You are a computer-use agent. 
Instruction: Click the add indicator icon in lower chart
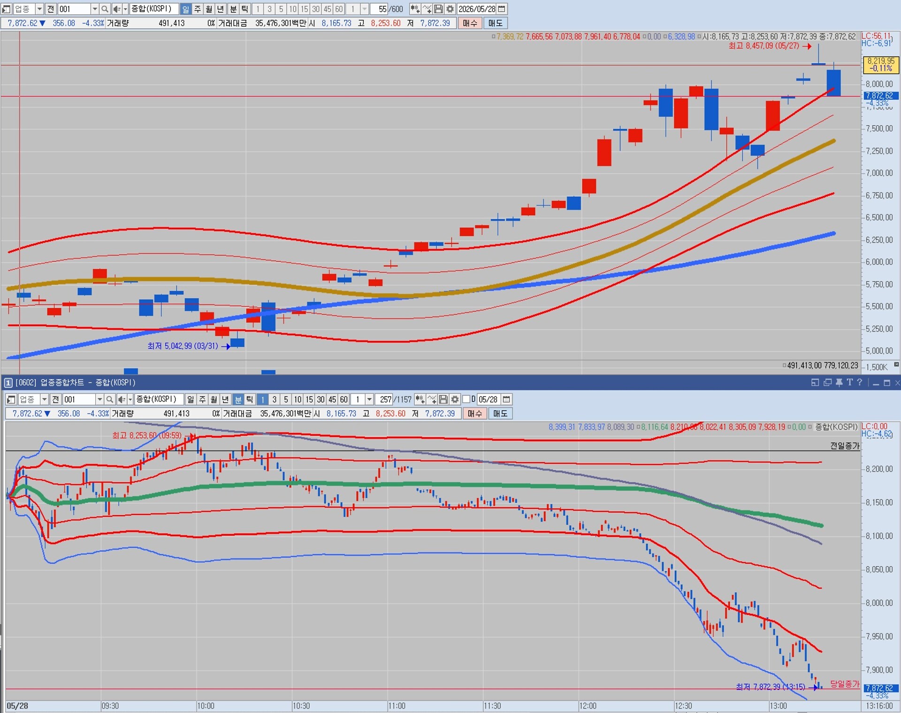[x=420, y=399]
